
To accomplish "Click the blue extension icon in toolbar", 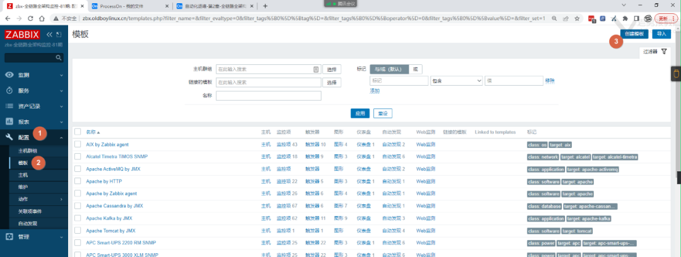I will tap(603, 19).
